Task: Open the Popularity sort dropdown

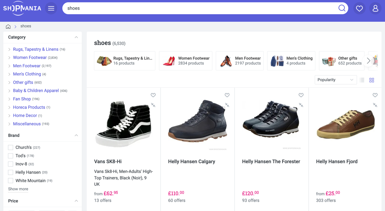Action: [335, 80]
